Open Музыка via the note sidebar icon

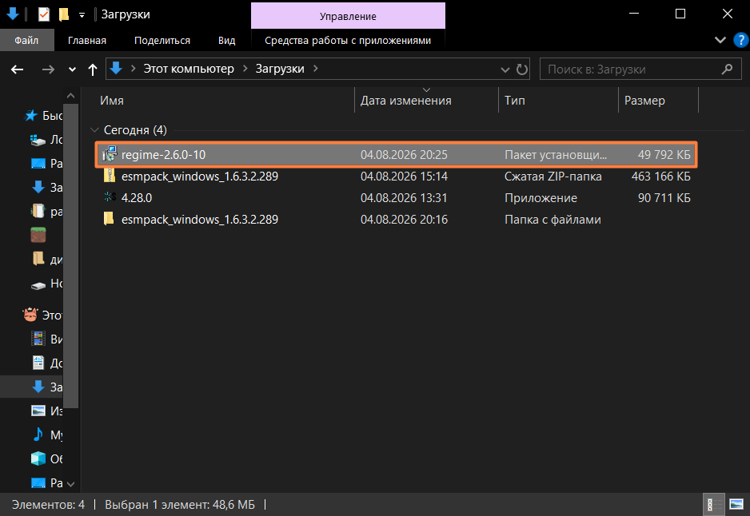pos(38,435)
